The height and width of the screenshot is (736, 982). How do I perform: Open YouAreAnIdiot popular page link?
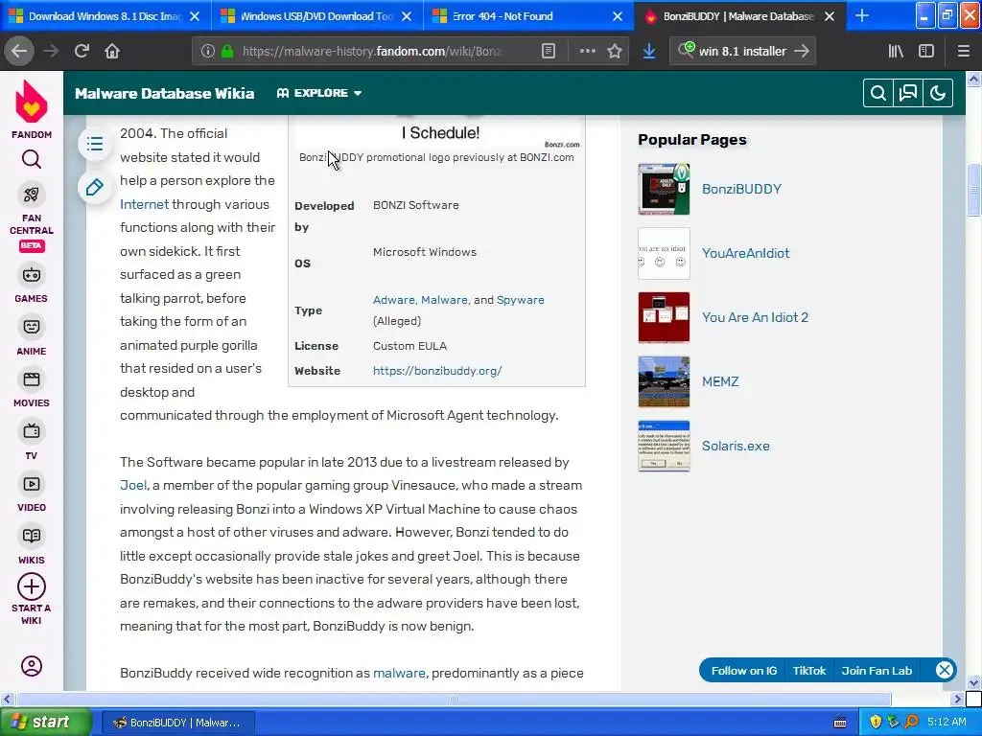(x=745, y=253)
